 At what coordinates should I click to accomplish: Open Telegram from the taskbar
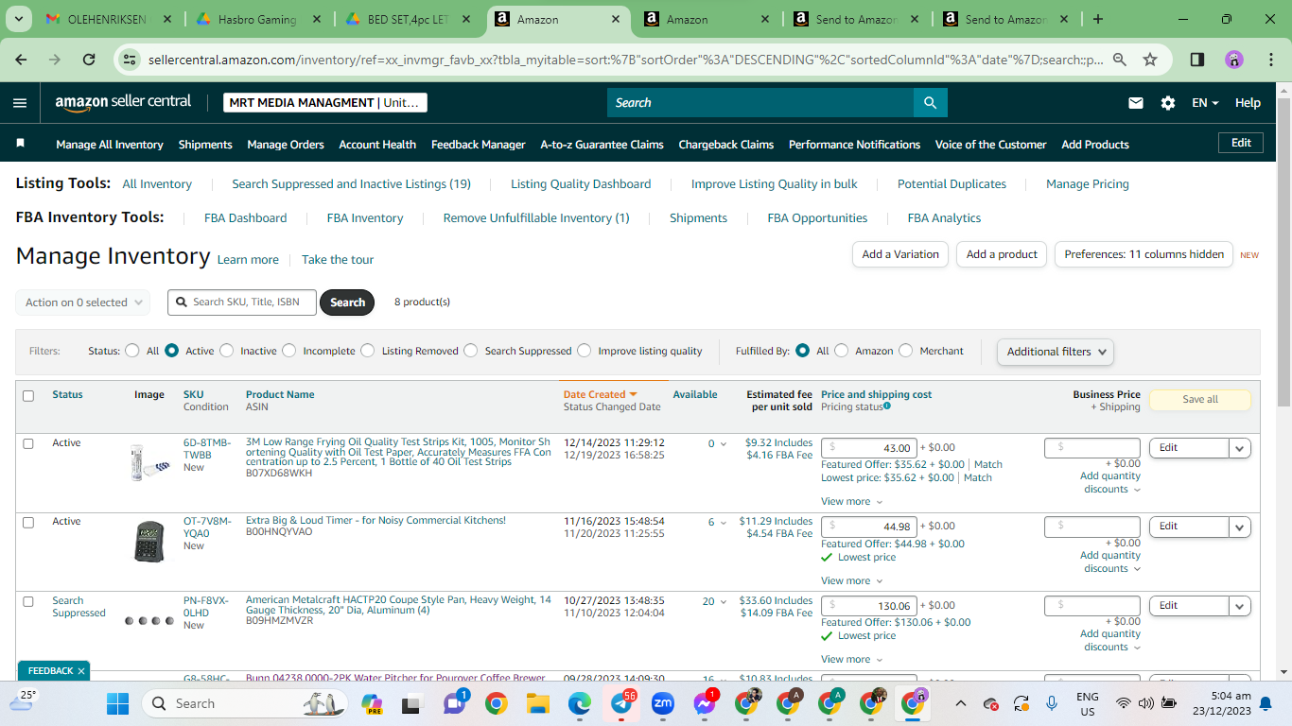[622, 703]
